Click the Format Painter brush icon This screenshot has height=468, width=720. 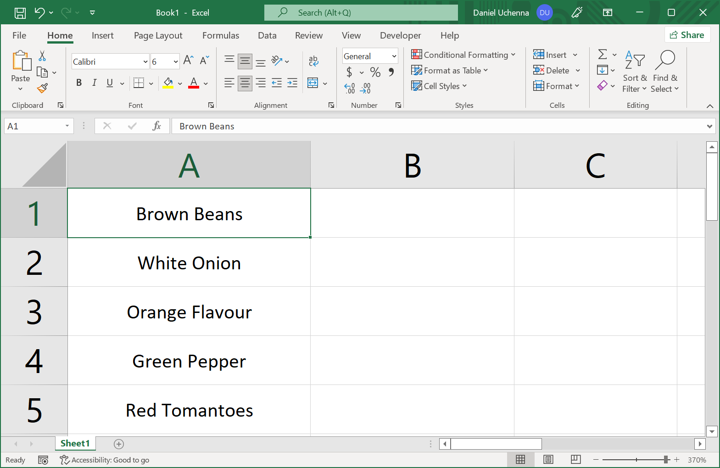click(43, 88)
